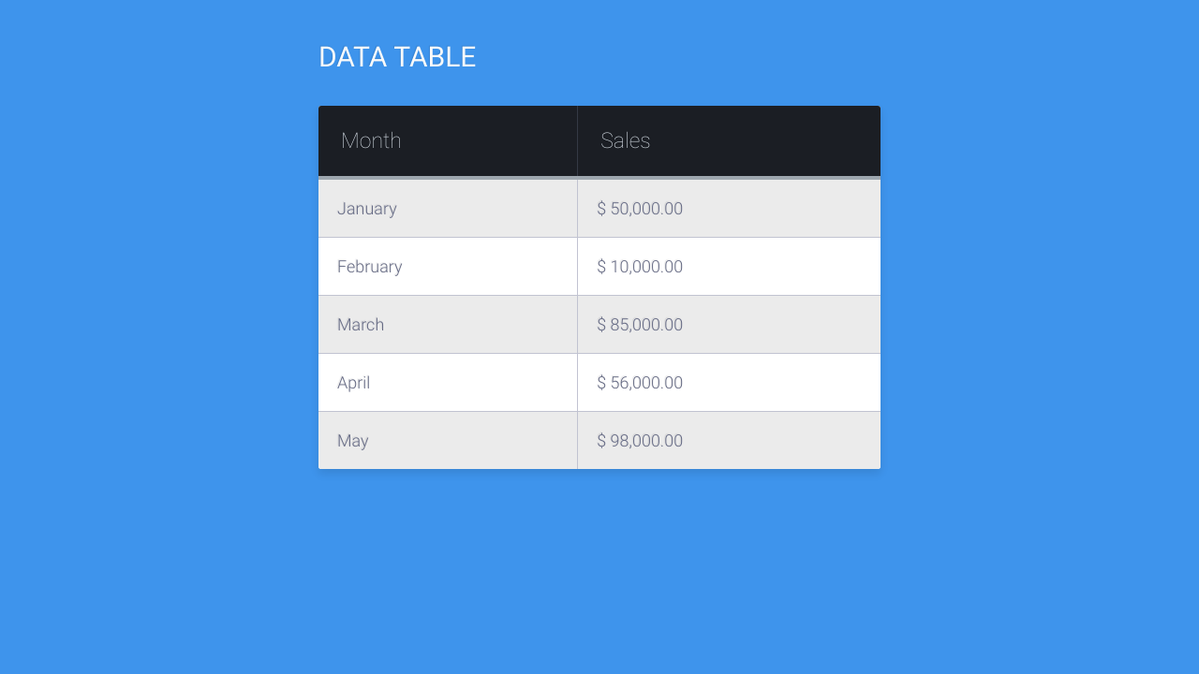1199x674 pixels.
Task: Click the DATA TABLE heading
Action: (x=397, y=56)
